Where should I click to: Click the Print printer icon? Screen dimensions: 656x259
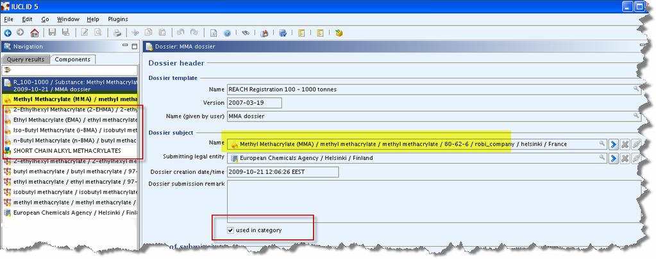pyautogui.click(x=117, y=33)
